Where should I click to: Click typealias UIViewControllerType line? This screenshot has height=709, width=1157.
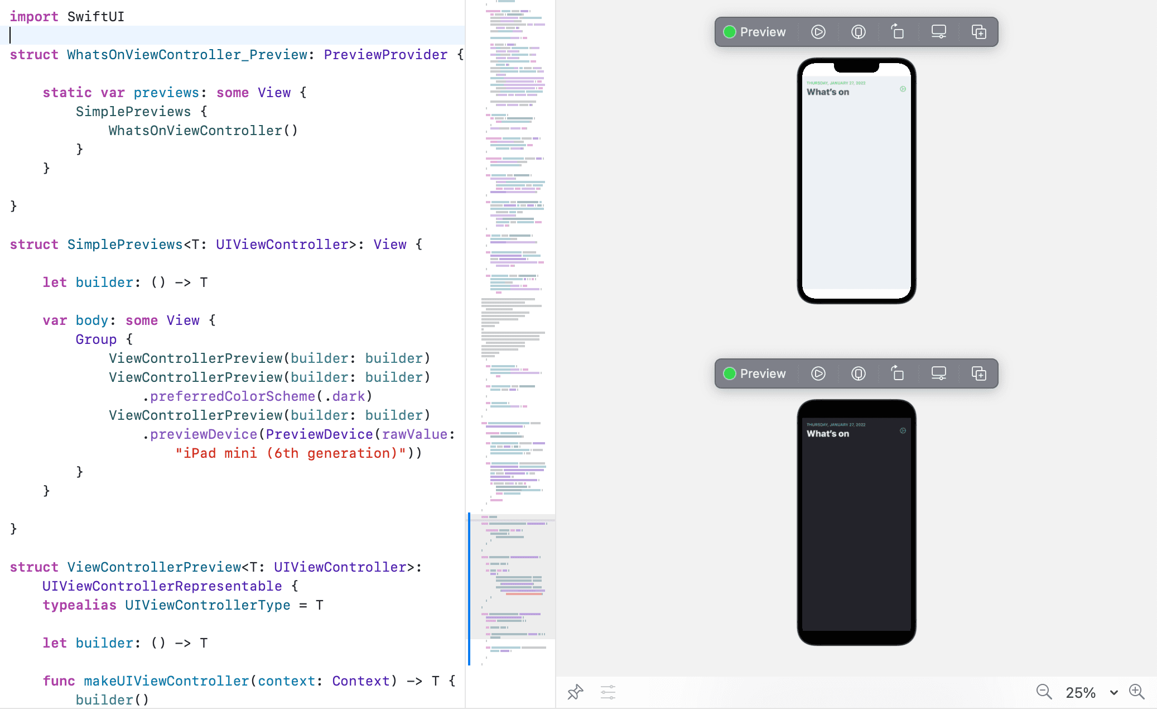(x=183, y=605)
